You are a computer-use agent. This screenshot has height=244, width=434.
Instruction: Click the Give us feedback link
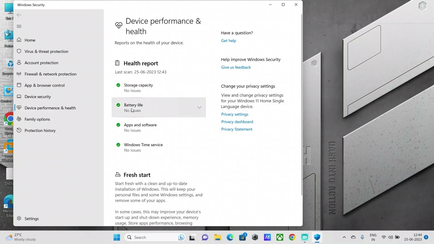click(x=236, y=67)
